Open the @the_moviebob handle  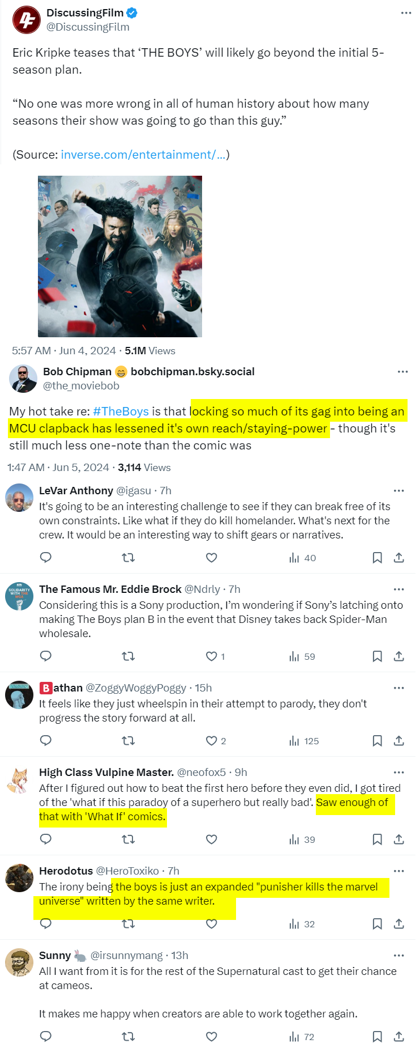81,386
